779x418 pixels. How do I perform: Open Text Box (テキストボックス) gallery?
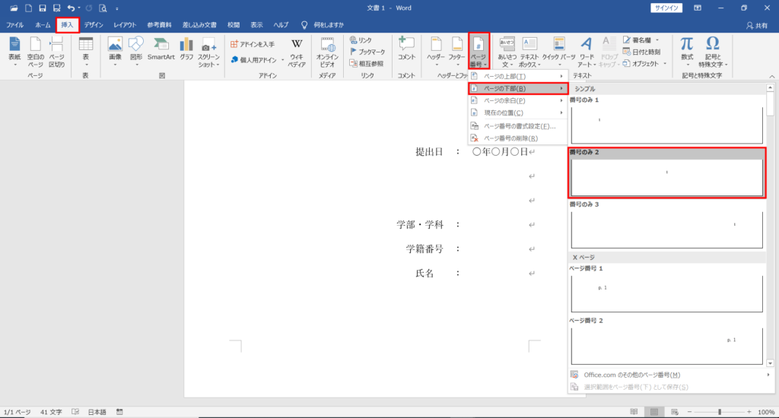point(529,52)
